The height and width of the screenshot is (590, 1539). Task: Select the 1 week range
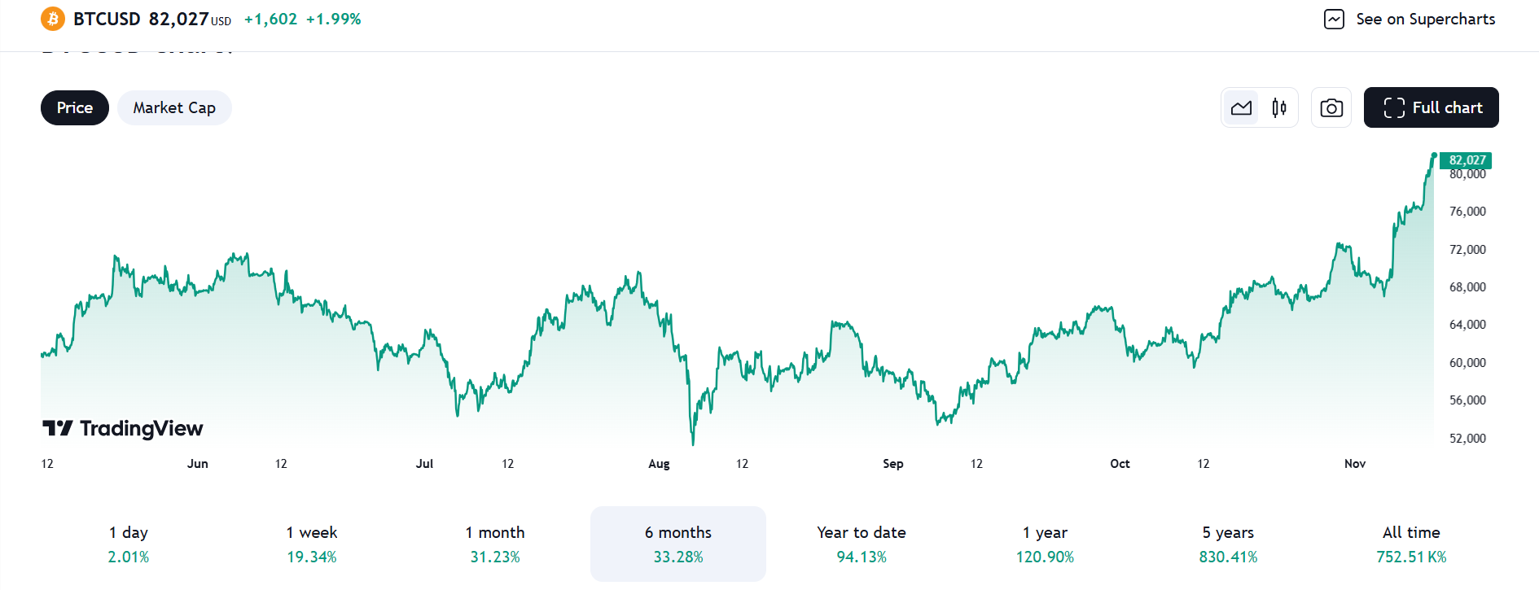click(x=312, y=544)
